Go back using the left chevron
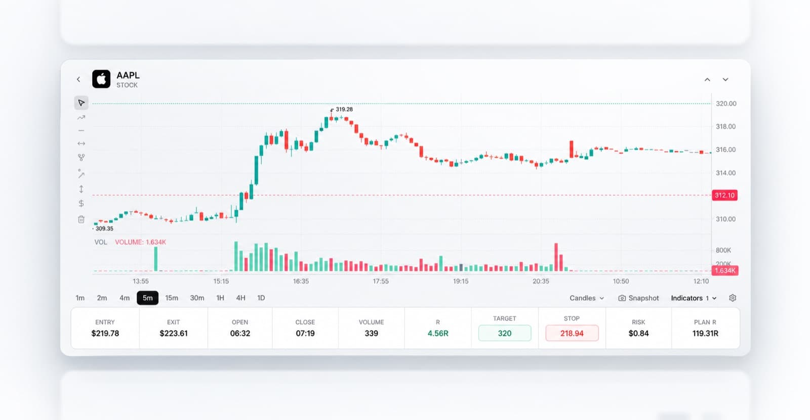 (x=78, y=79)
